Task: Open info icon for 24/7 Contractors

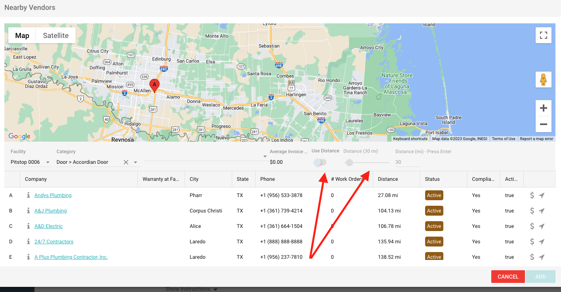Action: pos(28,242)
